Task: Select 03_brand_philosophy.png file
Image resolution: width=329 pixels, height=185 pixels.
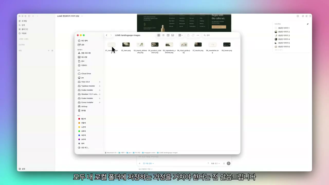Action: pos(140,47)
